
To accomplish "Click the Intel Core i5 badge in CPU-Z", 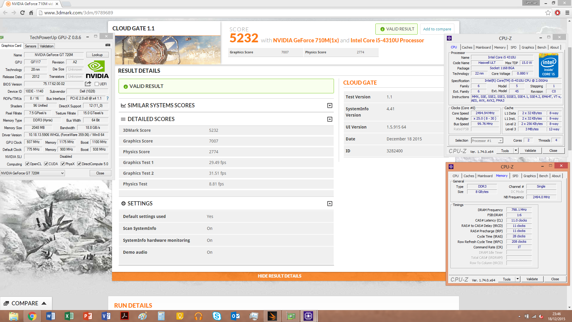I will point(548,66).
